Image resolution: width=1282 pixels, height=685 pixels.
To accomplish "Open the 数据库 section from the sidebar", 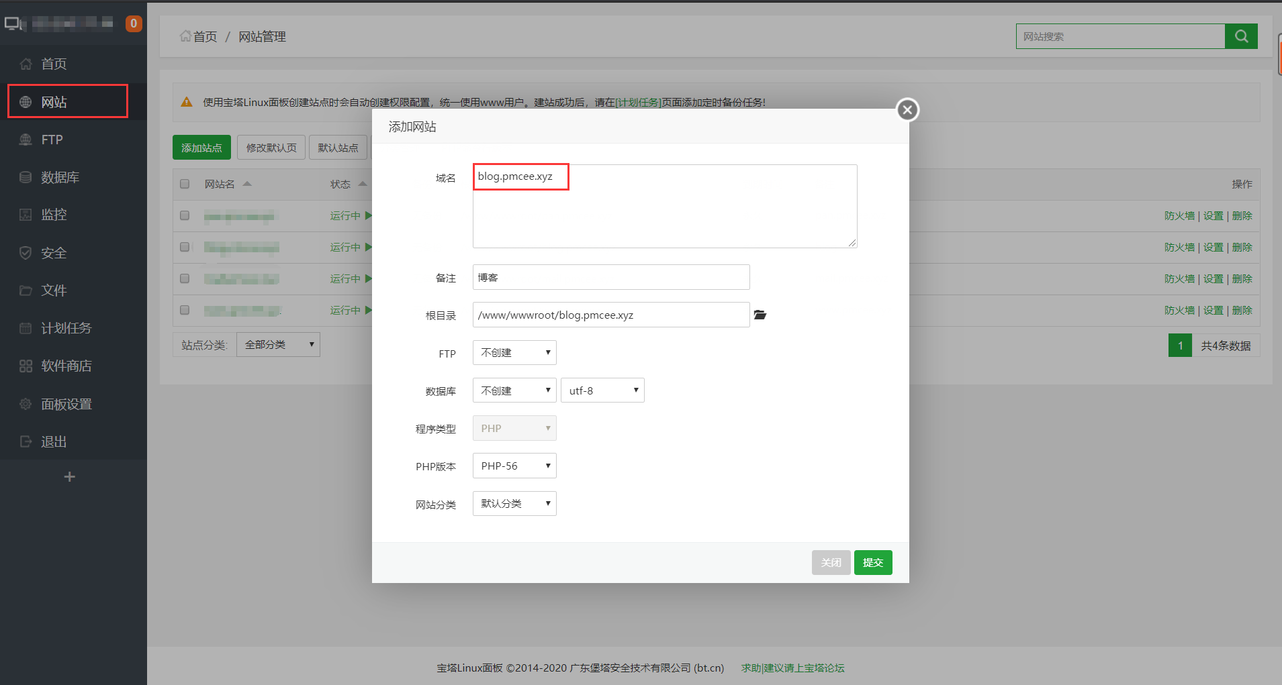I will pos(54,176).
